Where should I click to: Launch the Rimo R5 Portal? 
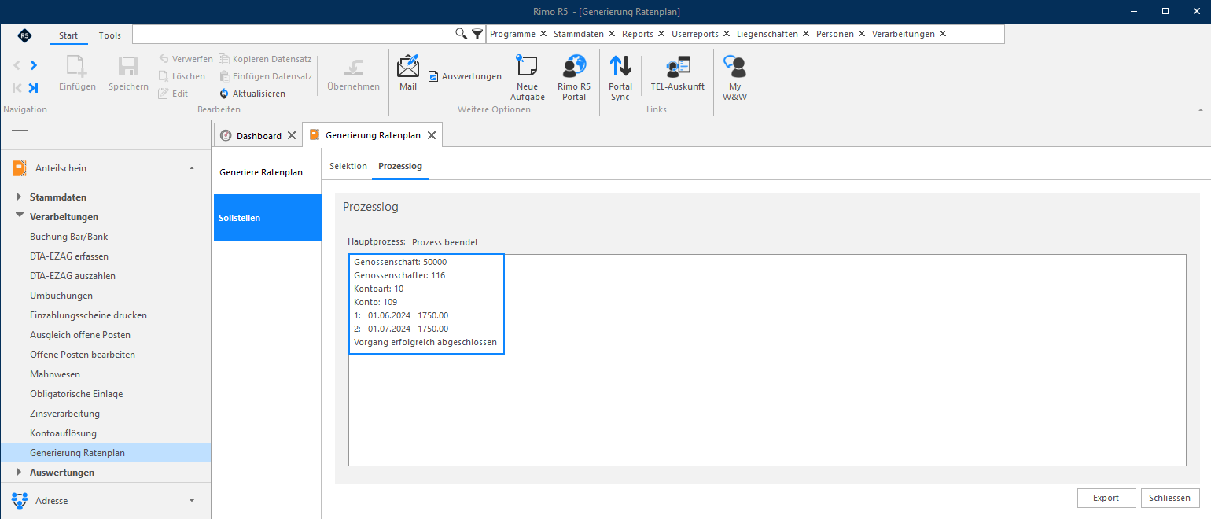coord(574,78)
